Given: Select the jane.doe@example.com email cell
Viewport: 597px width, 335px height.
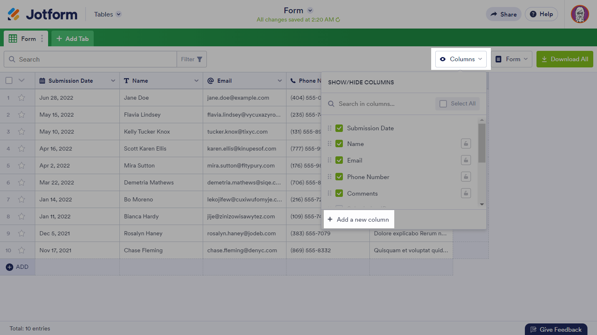Looking at the screenshot, I should pos(245,98).
